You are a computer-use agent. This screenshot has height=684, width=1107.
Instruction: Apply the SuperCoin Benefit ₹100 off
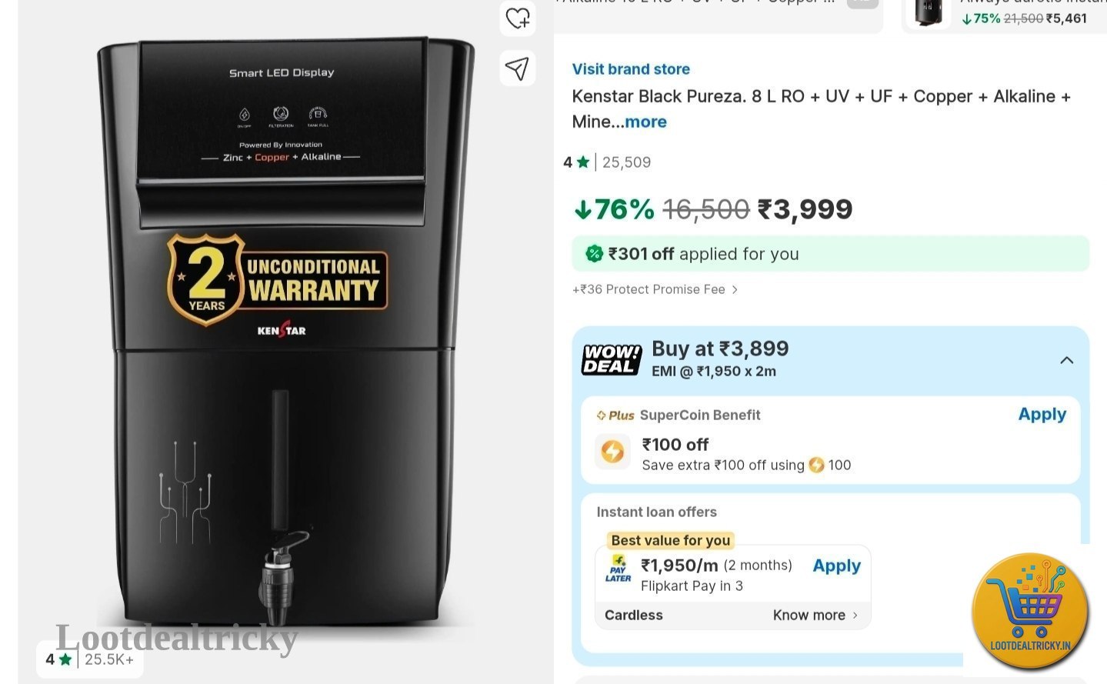pos(1042,414)
